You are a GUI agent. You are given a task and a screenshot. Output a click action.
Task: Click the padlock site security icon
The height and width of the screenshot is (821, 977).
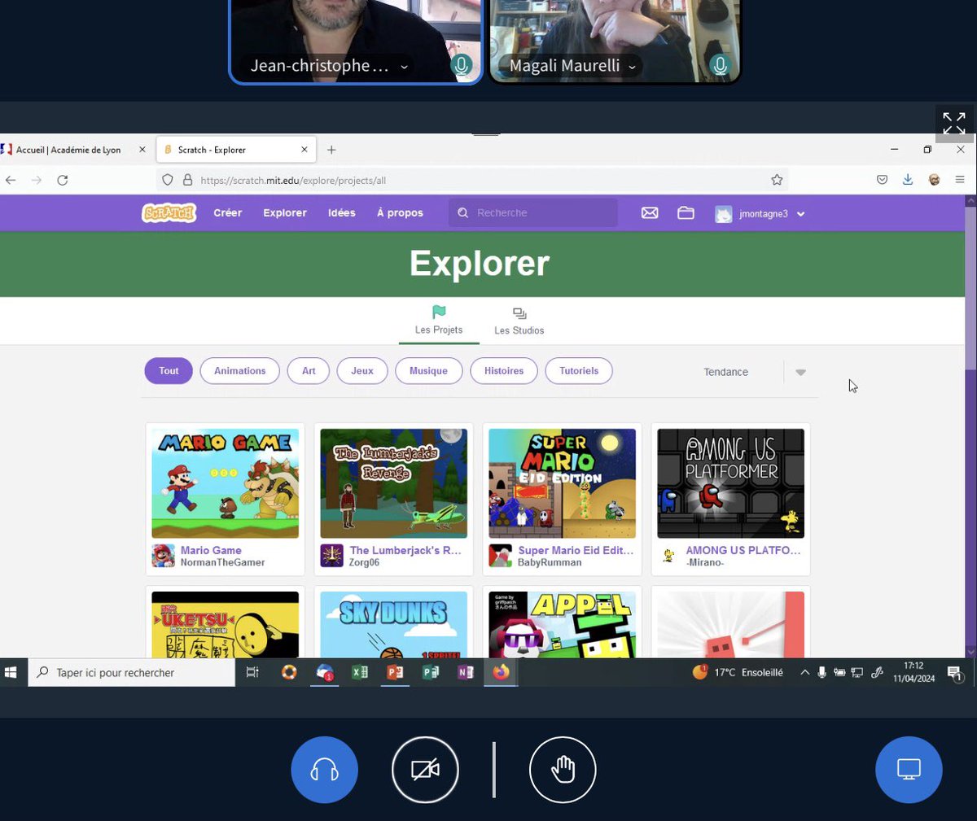(x=187, y=180)
